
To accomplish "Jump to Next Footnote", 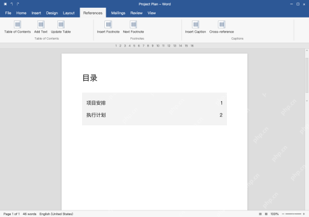I will pos(133,27).
